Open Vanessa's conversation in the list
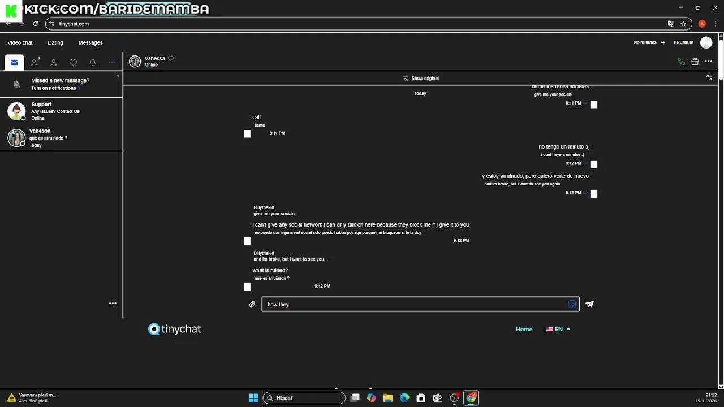 point(61,138)
